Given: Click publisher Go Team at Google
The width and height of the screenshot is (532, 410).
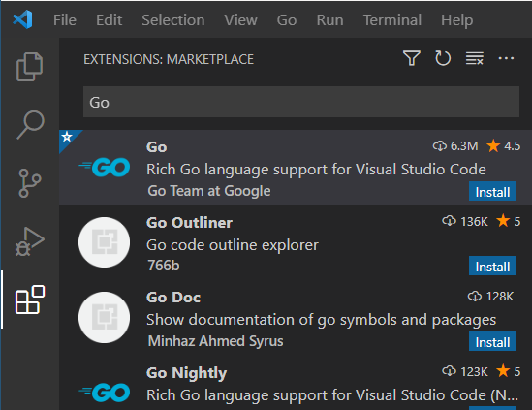Looking at the screenshot, I should (x=209, y=191).
